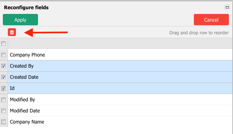Tick the select-all checkbox in the header row
Viewport: 233px width, 134px height.
click(x=3, y=44)
